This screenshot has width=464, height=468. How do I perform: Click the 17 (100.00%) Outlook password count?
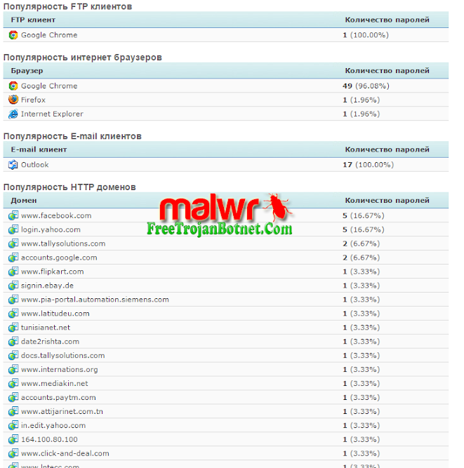pos(368,165)
